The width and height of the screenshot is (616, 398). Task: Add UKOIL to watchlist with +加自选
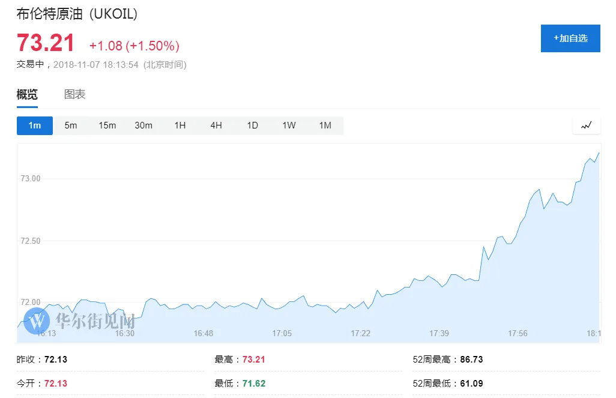[570, 38]
